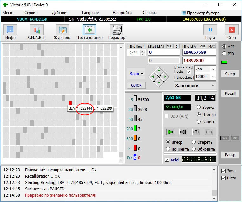Click the End LBA CUR button
Image resolution: width=242 pixels, height=202 pixels.
[203, 46]
